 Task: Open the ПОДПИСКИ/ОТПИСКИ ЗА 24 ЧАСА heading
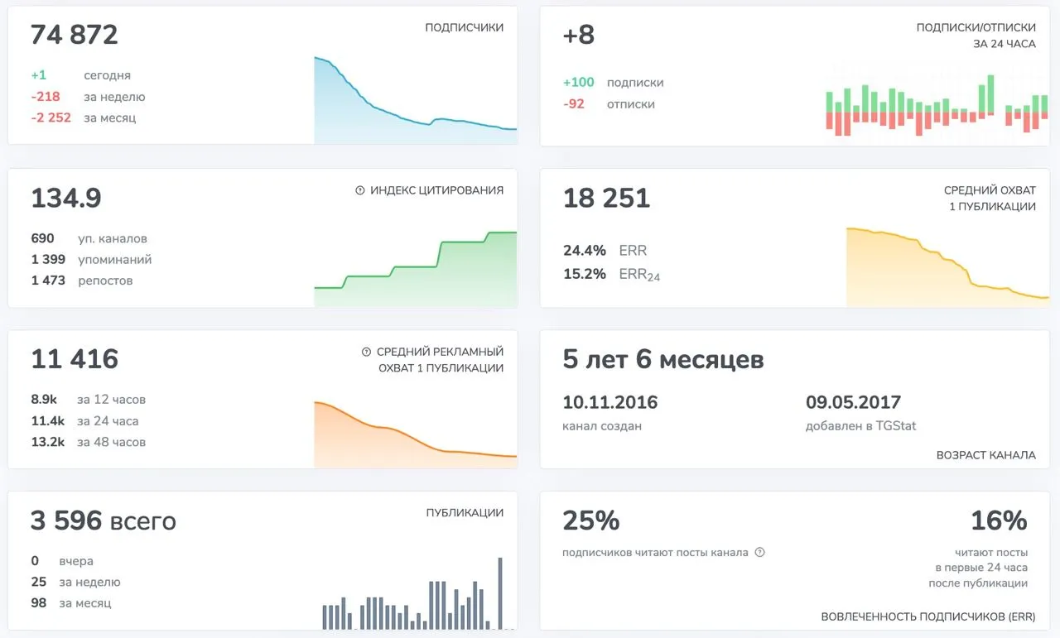click(x=976, y=36)
